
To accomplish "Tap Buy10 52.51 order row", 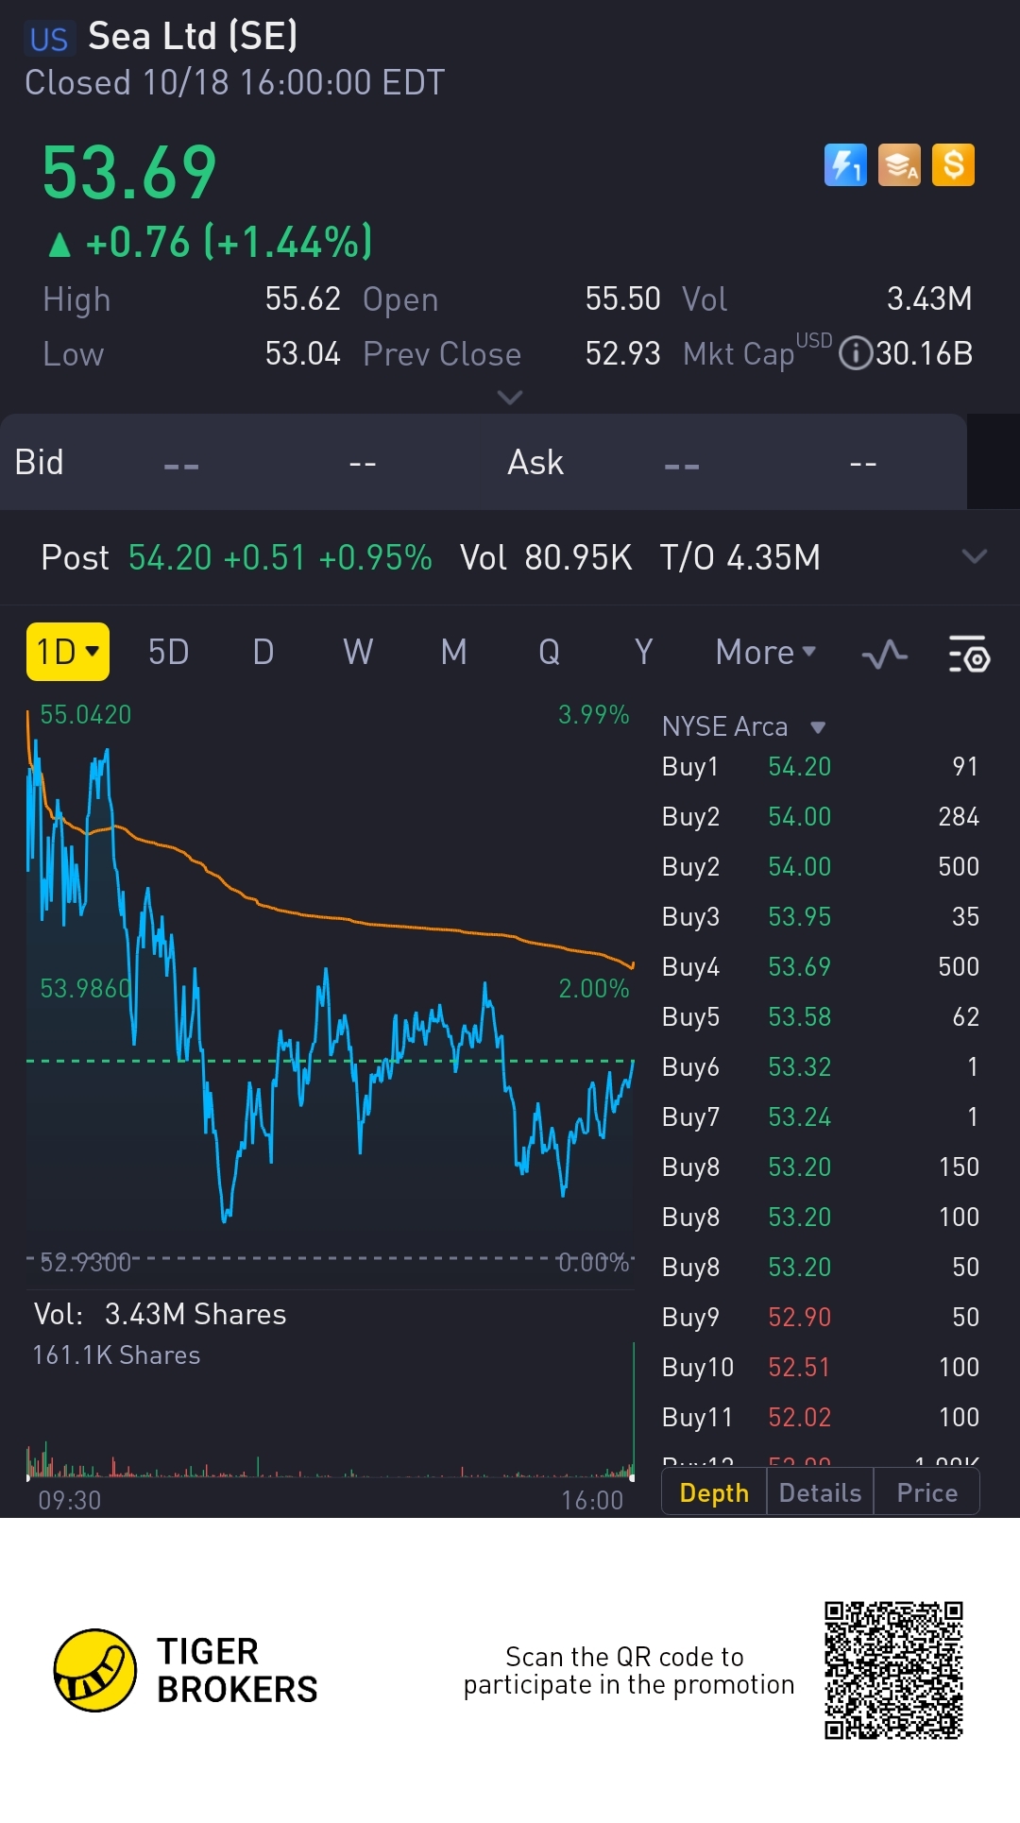I will [x=820, y=1367].
